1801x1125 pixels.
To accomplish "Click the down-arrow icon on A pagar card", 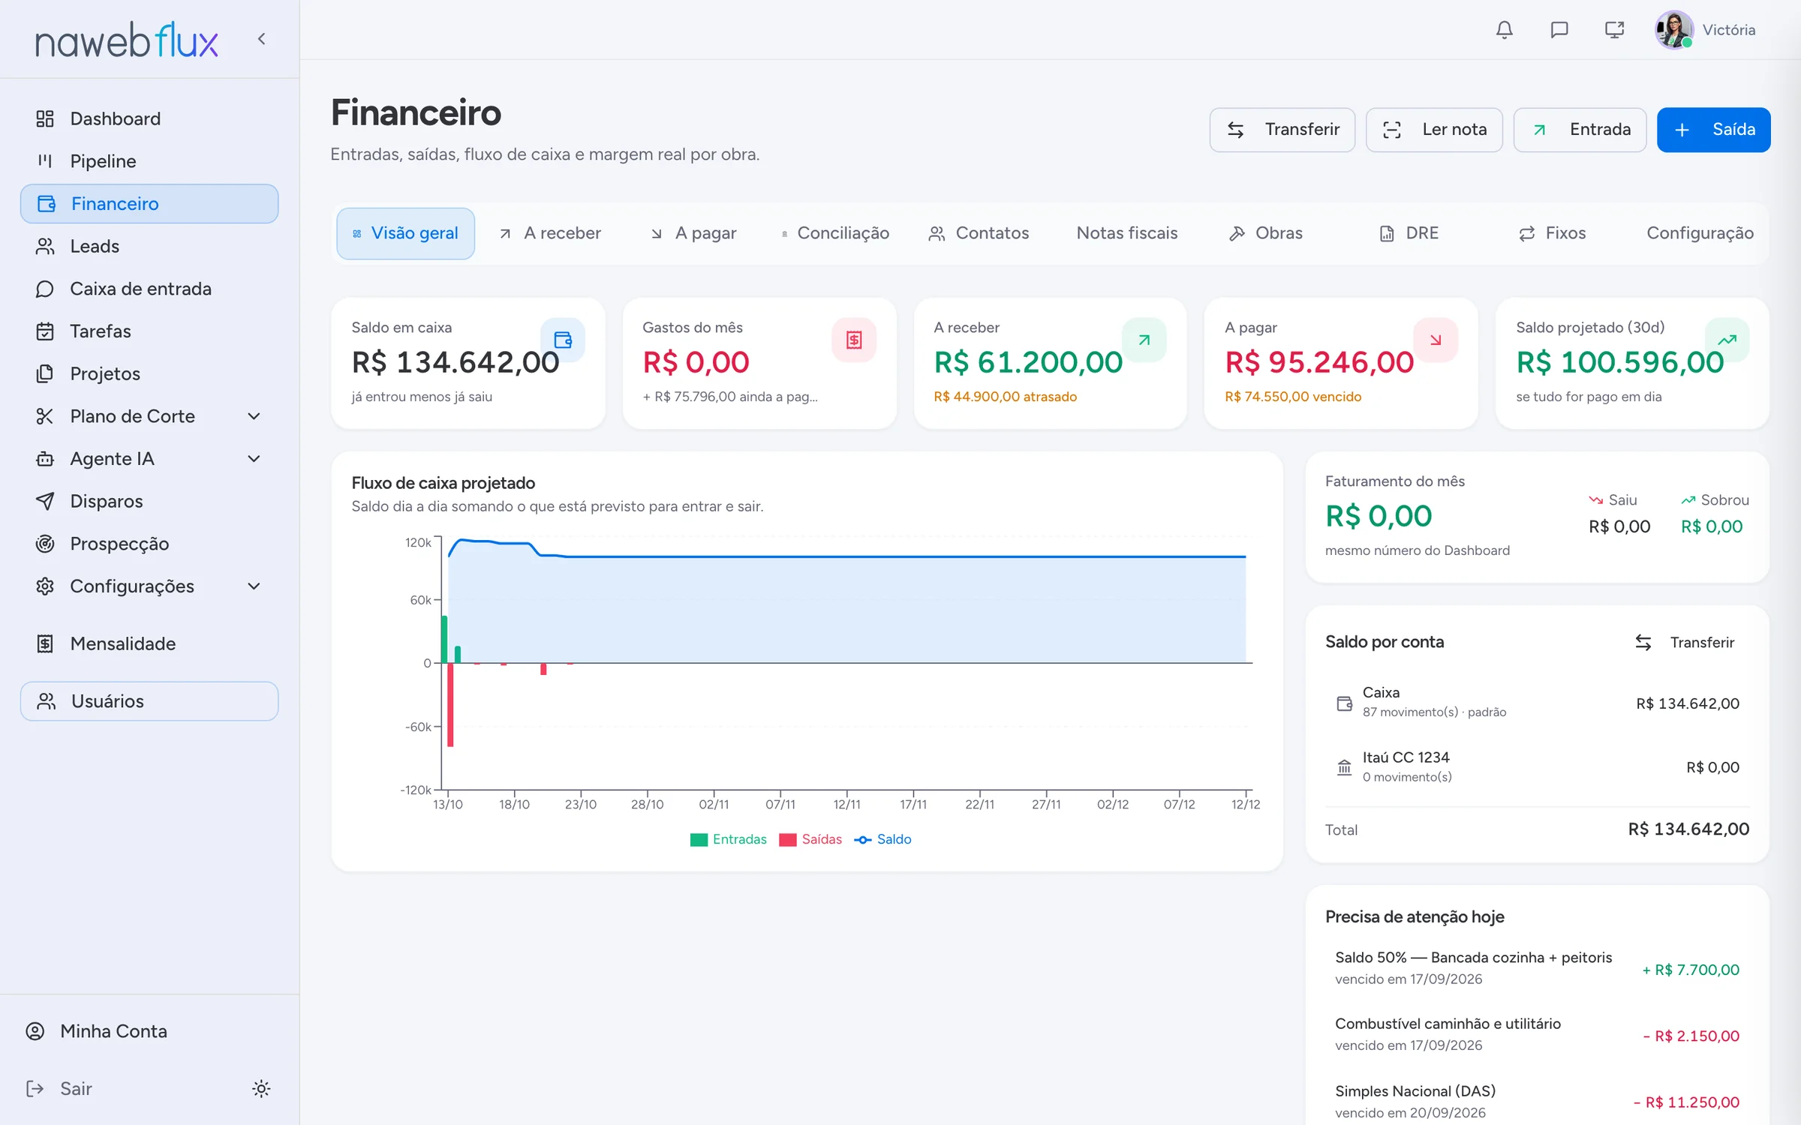I will [x=1436, y=340].
